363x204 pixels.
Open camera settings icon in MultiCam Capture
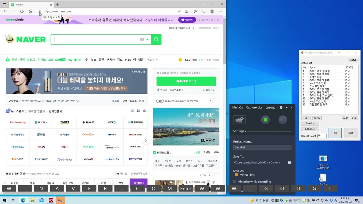point(239,120)
